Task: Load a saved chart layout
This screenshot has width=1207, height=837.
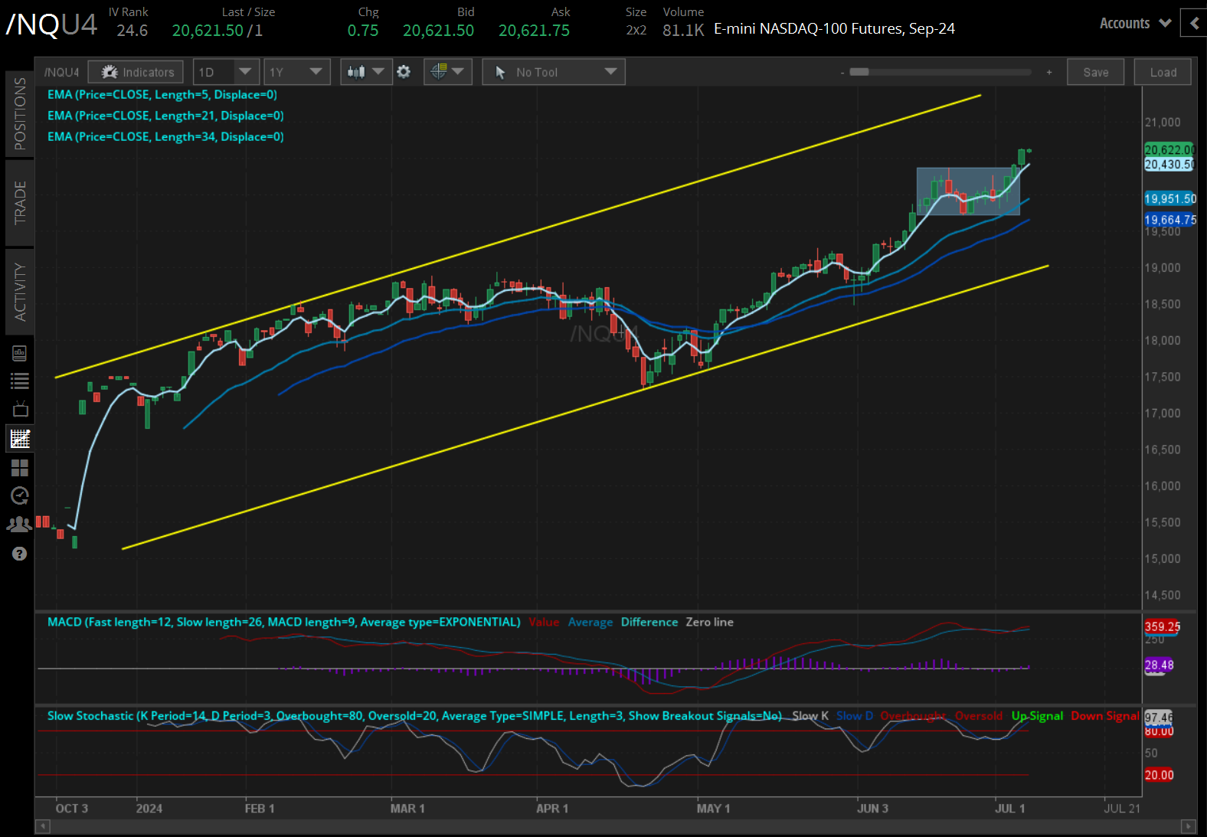Action: (x=1163, y=72)
